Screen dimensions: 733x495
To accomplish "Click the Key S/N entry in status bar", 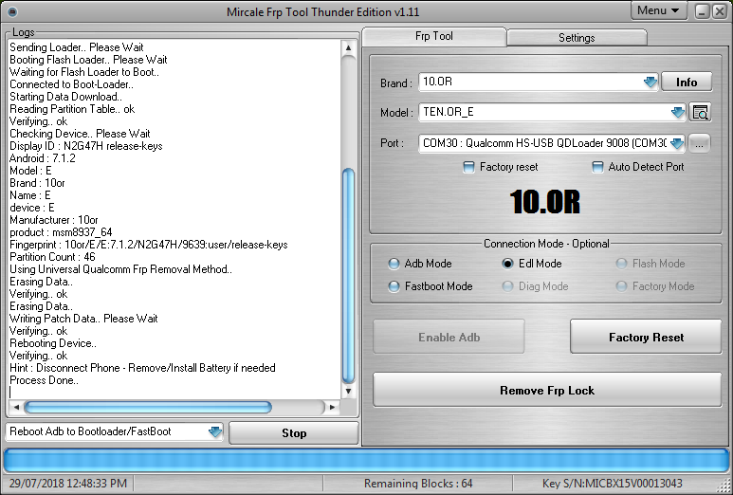I will click(613, 484).
